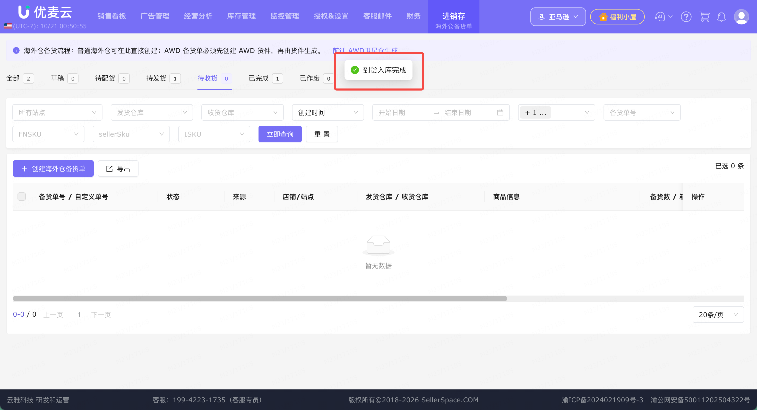The width and height of the screenshot is (757, 410).
Task: Switch to the 待发货 tab
Action: click(x=164, y=78)
